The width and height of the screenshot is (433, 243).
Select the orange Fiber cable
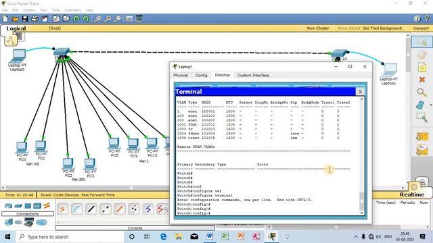(x=120, y=209)
